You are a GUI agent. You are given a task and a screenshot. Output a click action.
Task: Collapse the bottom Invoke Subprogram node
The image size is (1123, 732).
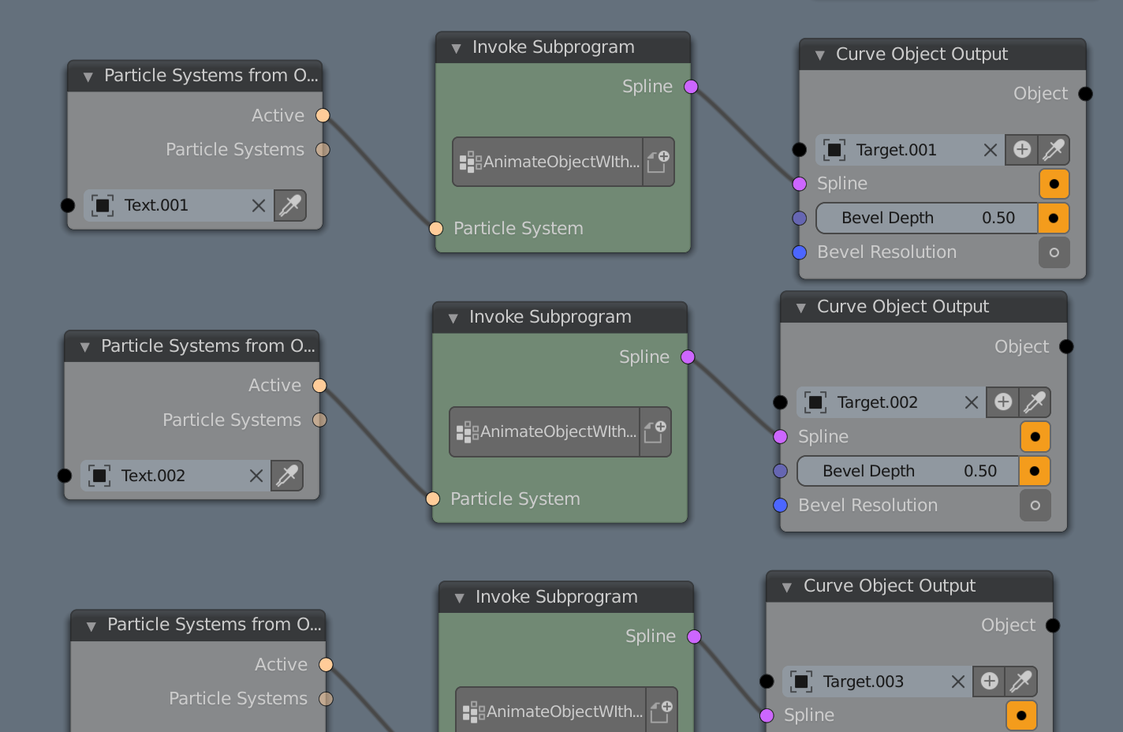460,598
